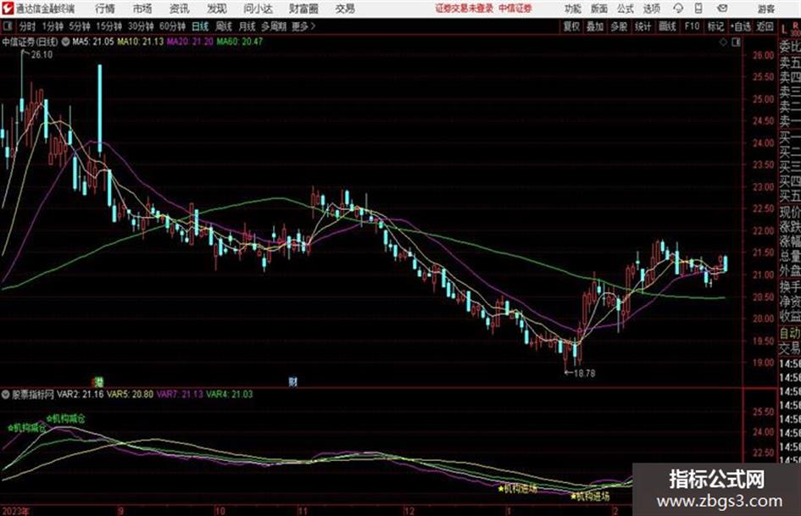This screenshot has height=516, width=801.
Task: Open the 版面 menu
Action: pos(599,8)
